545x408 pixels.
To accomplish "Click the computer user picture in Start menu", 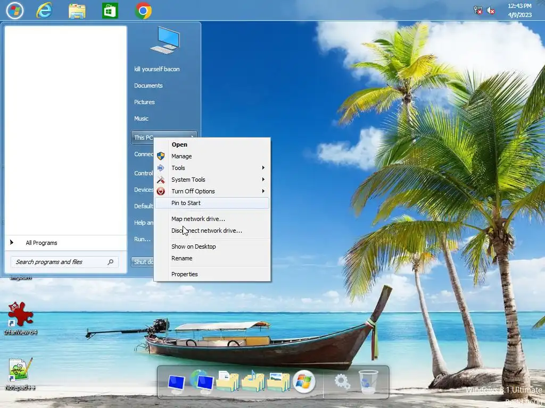I will tap(165, 40).
